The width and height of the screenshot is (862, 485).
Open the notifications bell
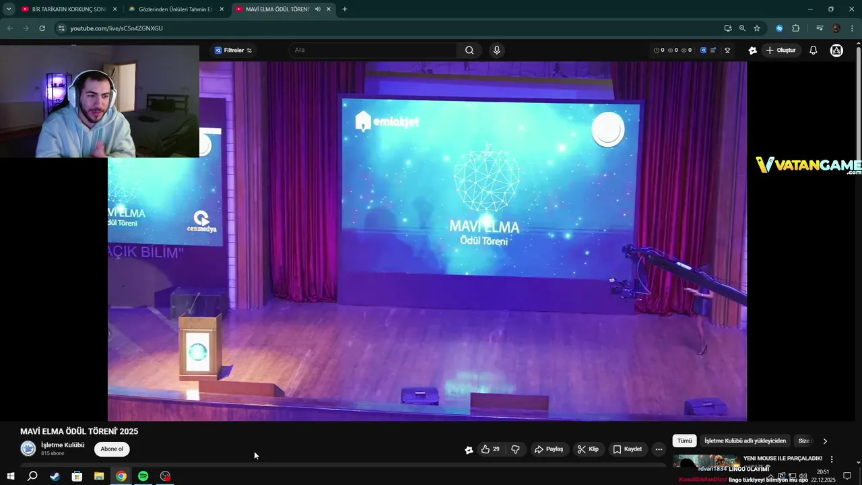click(x=813, y=51)
